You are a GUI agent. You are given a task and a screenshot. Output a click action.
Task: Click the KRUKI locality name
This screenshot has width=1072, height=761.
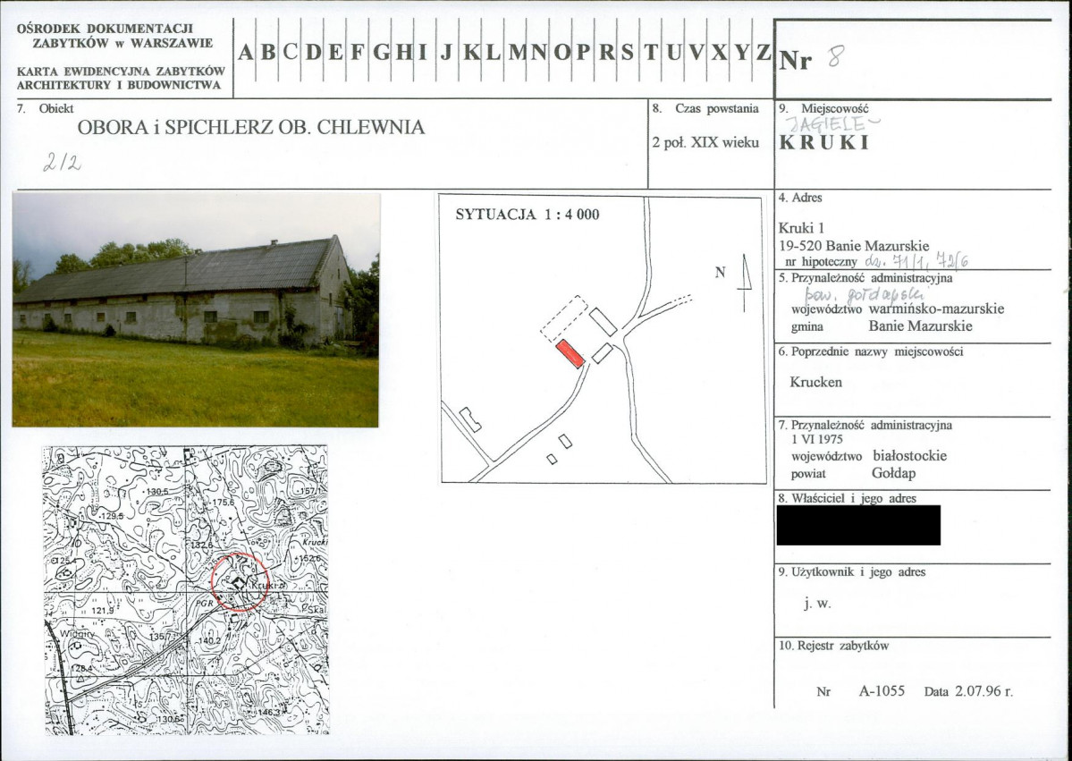click(823, 142)
